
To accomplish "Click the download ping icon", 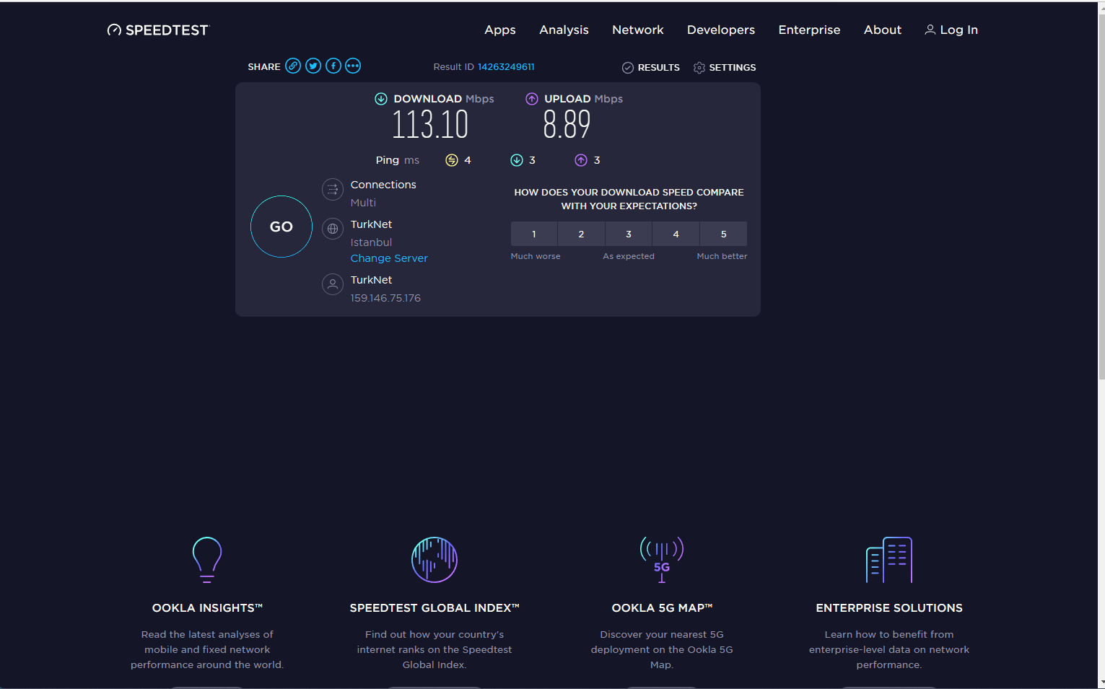I will click(x=517, y=160).
